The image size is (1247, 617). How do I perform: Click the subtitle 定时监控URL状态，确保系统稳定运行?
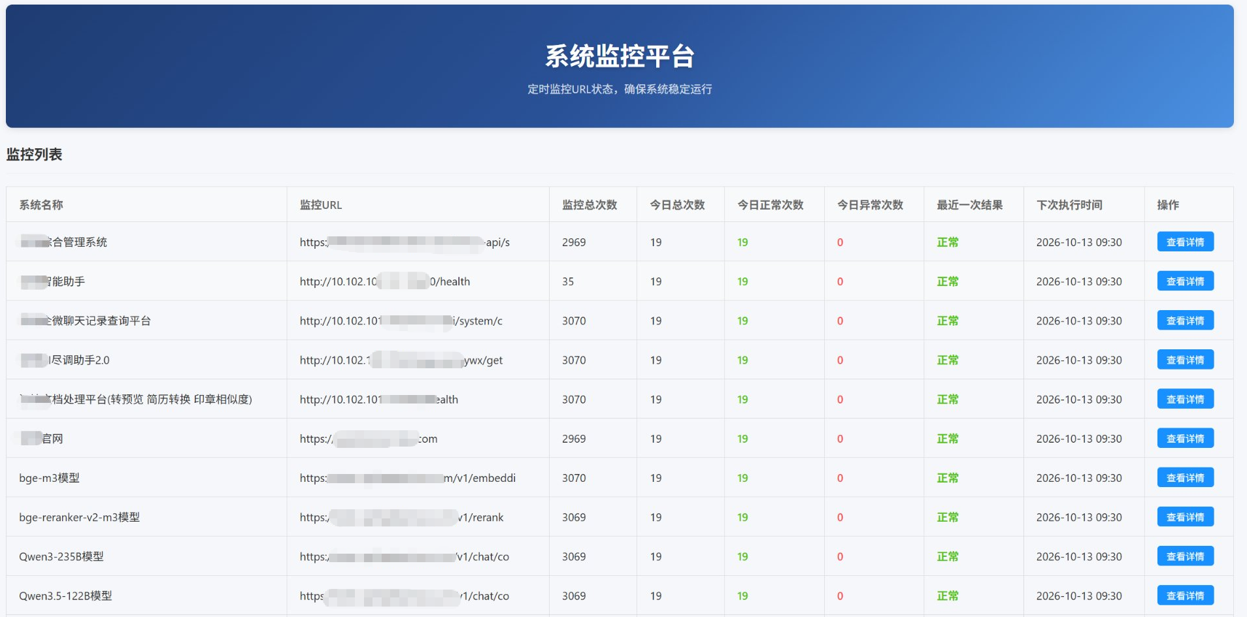pyautogui.click(x=620, y=89)
